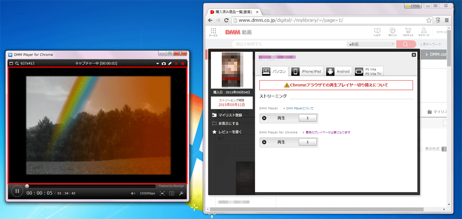
Task: Close the purchased items list Chrome tab
Action: click(257, 12)
